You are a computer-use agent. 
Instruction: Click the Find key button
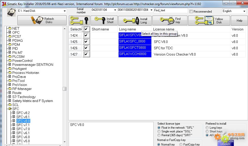170,20
